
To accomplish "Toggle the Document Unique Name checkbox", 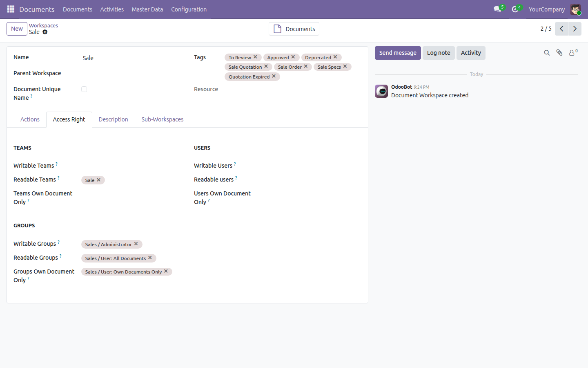I will point(84,89).
